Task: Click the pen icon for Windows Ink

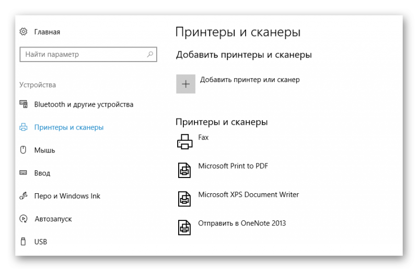Action: (x=24, y=196)
